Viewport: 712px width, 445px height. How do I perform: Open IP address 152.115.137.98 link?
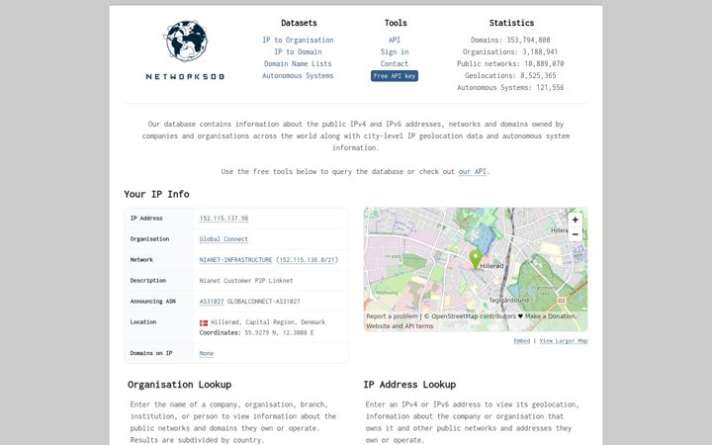(223, 219)
